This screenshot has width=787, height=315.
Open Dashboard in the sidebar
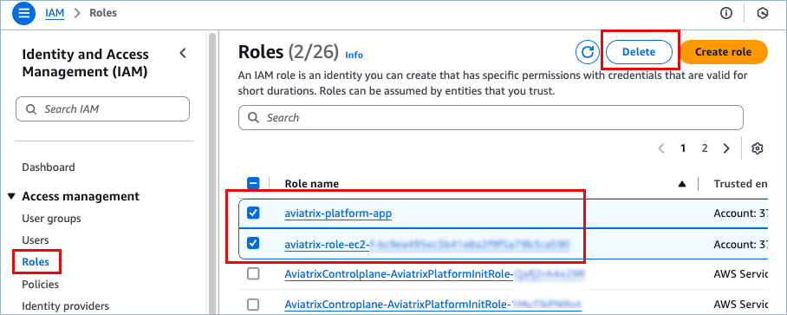coord(49,167)
